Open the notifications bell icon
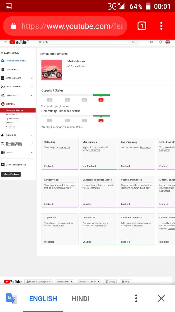175x312 pixels. tap(160, 42)
